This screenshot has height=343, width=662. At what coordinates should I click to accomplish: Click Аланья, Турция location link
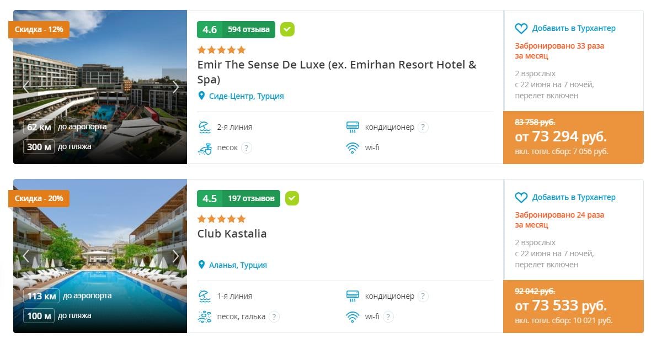point(238,265)
